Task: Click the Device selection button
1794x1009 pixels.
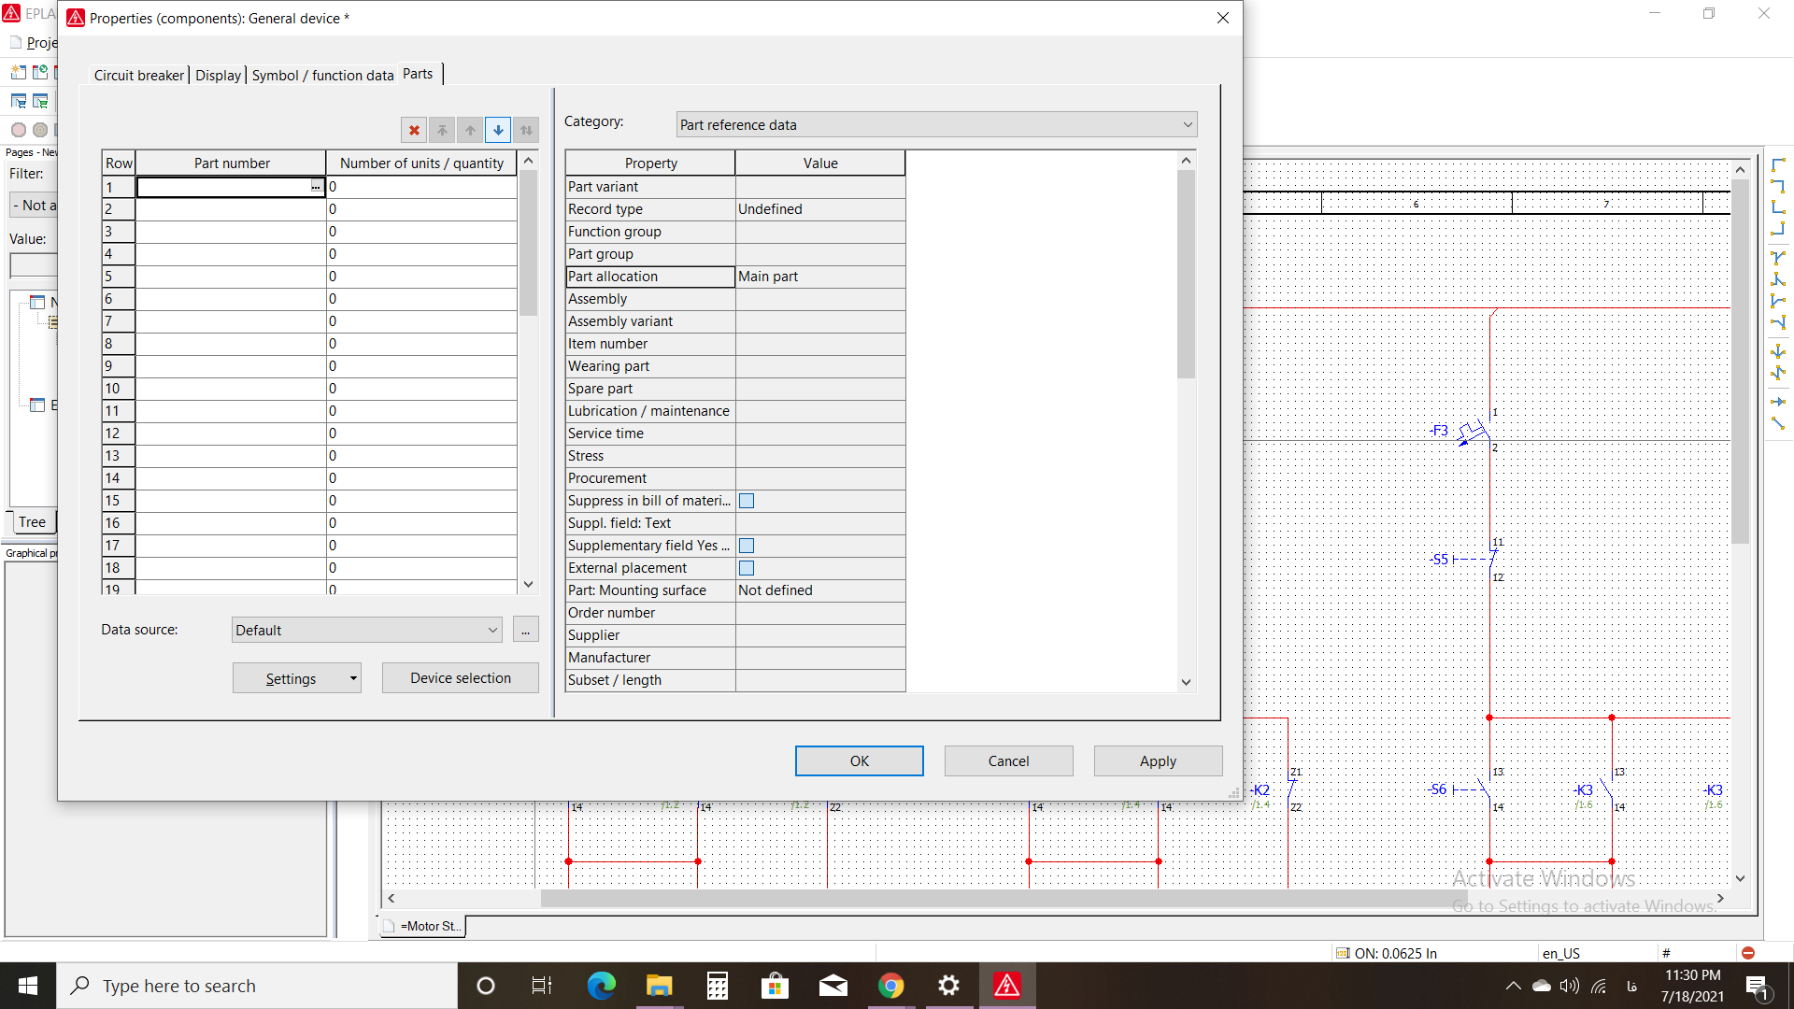Action: [460, 678]
